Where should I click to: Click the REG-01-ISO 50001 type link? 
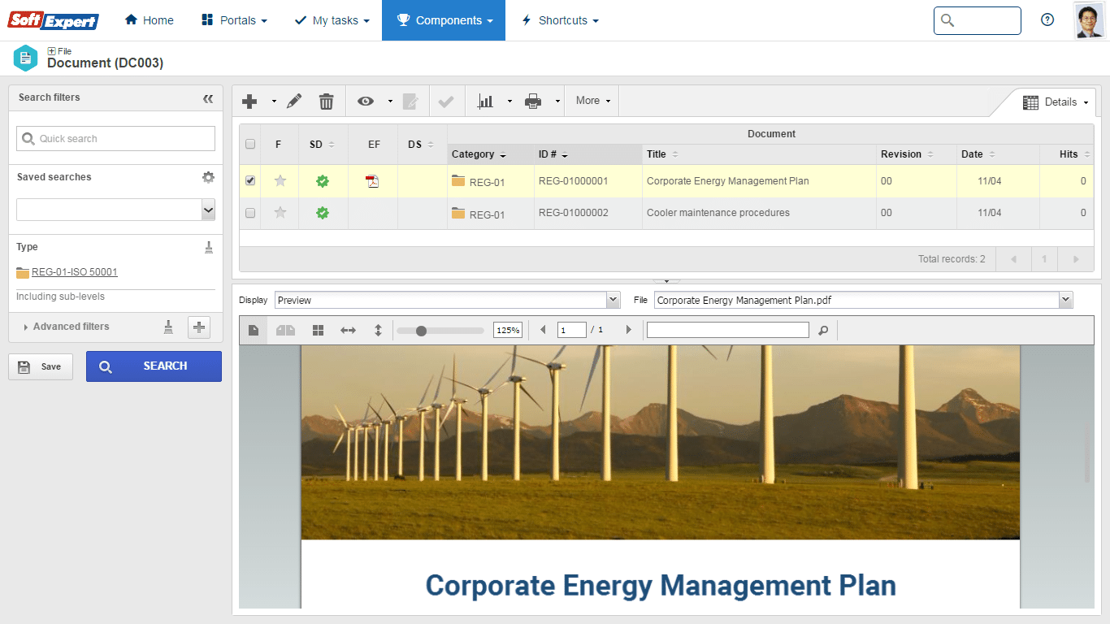74,272
